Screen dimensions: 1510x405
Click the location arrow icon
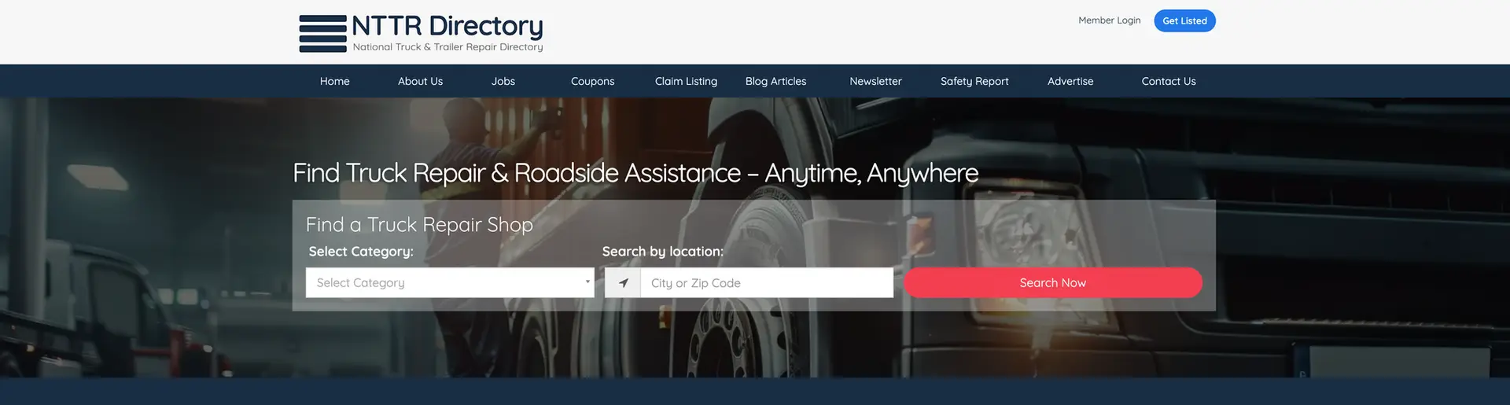point(623,283)
